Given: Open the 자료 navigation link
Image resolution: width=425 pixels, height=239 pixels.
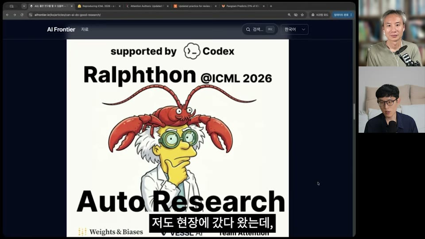Looking at the screenshot, I should pos(85,29).
